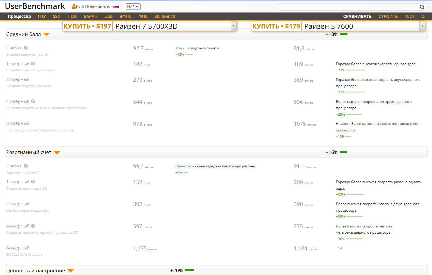
Task: Open the Райзен 5 7600 selector arrow
Action: point(422,26)
